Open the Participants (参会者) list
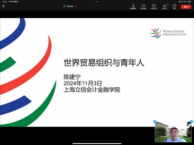This screenshot has height=145, width=194. click(x=165, y=6)
